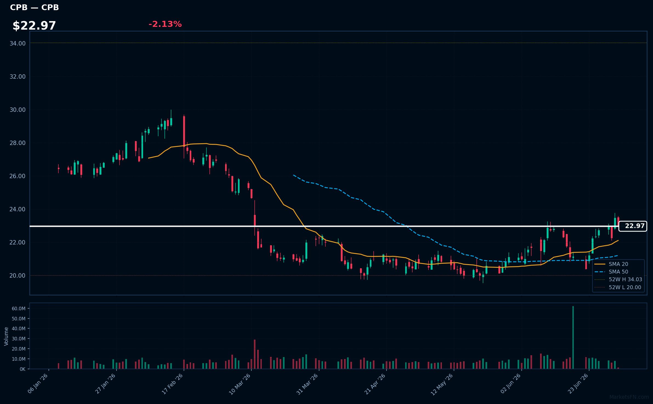Click 52W L 20.00 legend entry
The width and height of the screenshot is (653, 404).
618,287
